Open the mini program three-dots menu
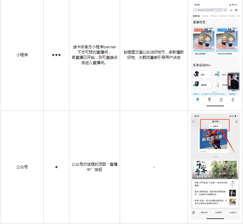Viewport: 243px width, 224px height. (x=231, y=10)
